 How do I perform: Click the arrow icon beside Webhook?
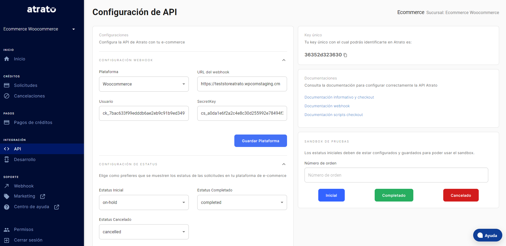(x=7, y=186)
